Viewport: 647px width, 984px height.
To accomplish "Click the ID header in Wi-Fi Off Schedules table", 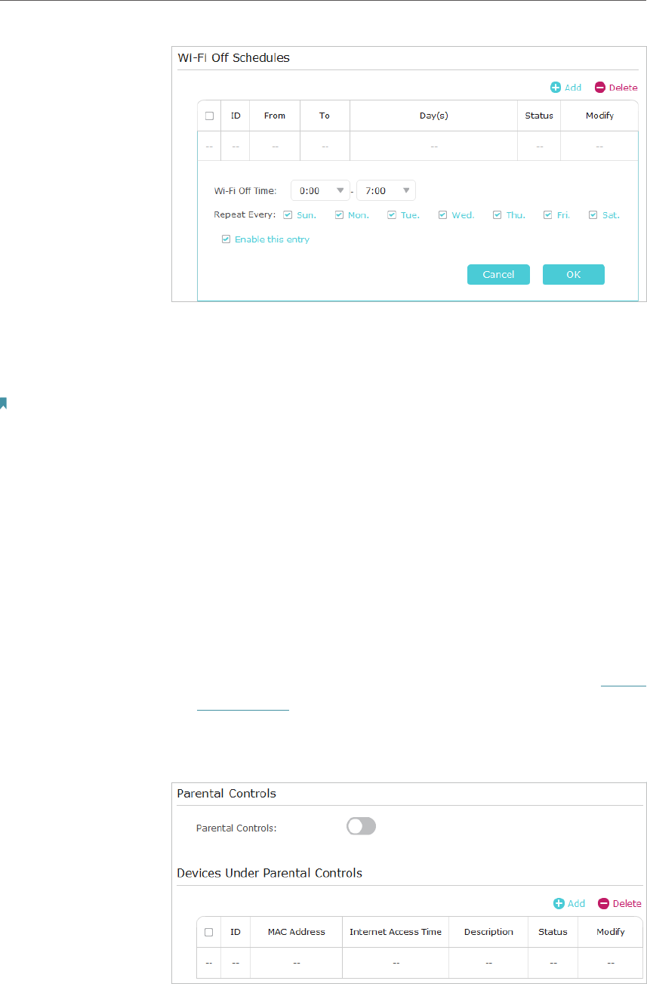I will [x=236, y=116].
